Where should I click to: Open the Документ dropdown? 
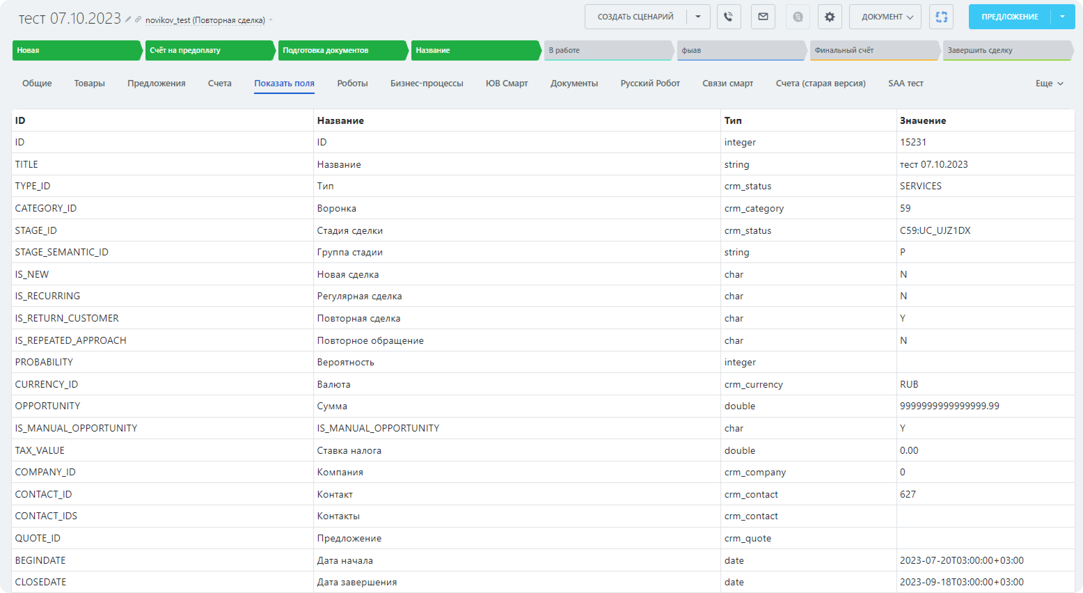click(885, 17)
